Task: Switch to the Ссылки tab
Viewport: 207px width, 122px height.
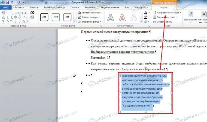Action: tap(75, 8)
